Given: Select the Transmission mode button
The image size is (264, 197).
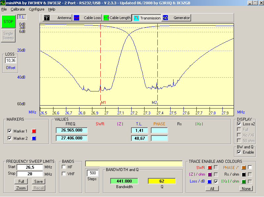Looking at the screenshot, I should pyautogui.click(x=147, y=18).
